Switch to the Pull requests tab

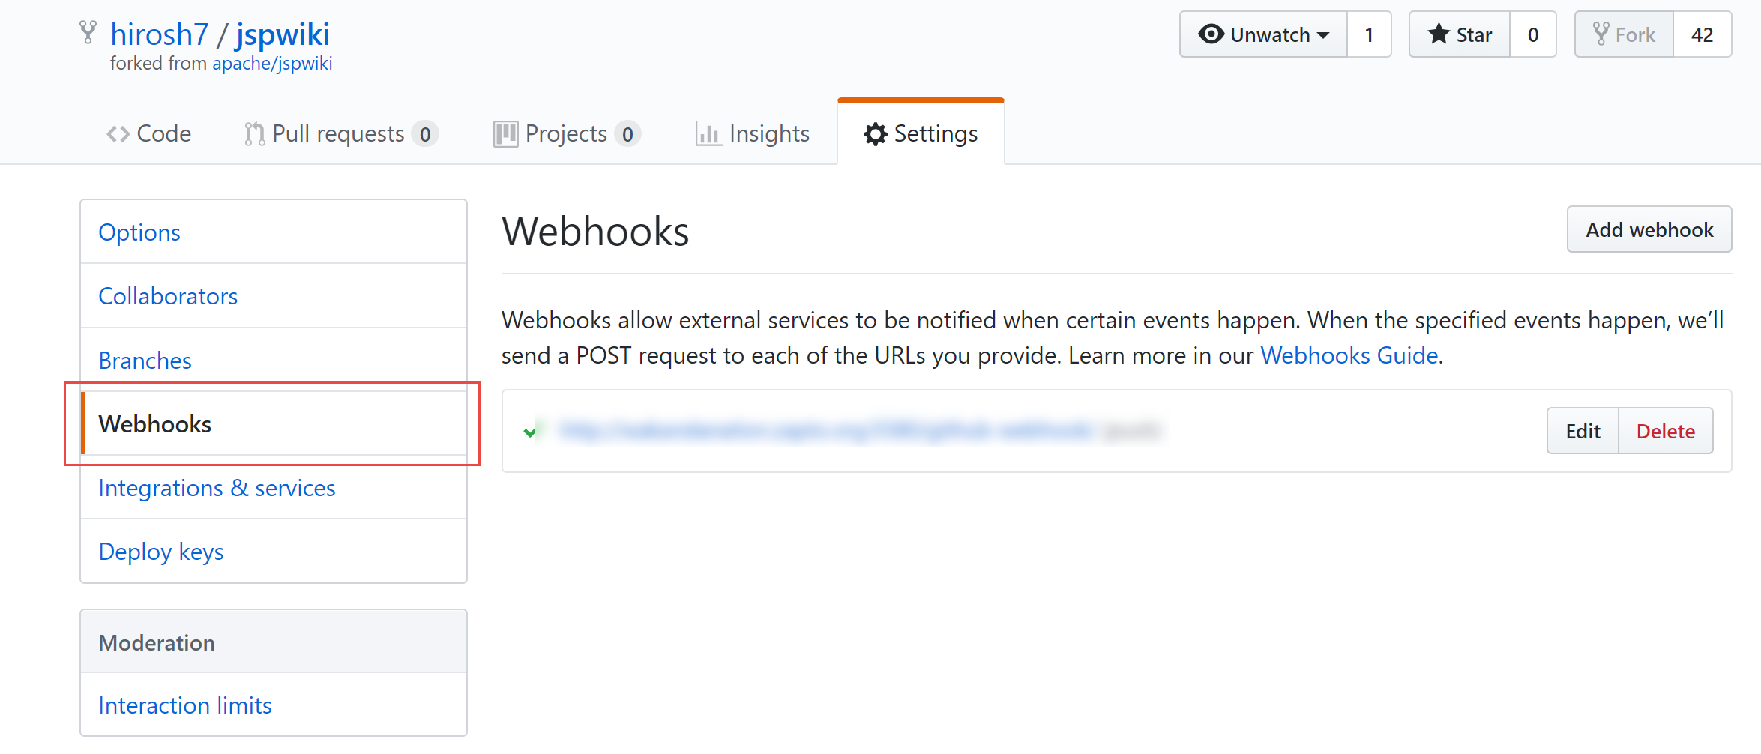coord(341,133)
